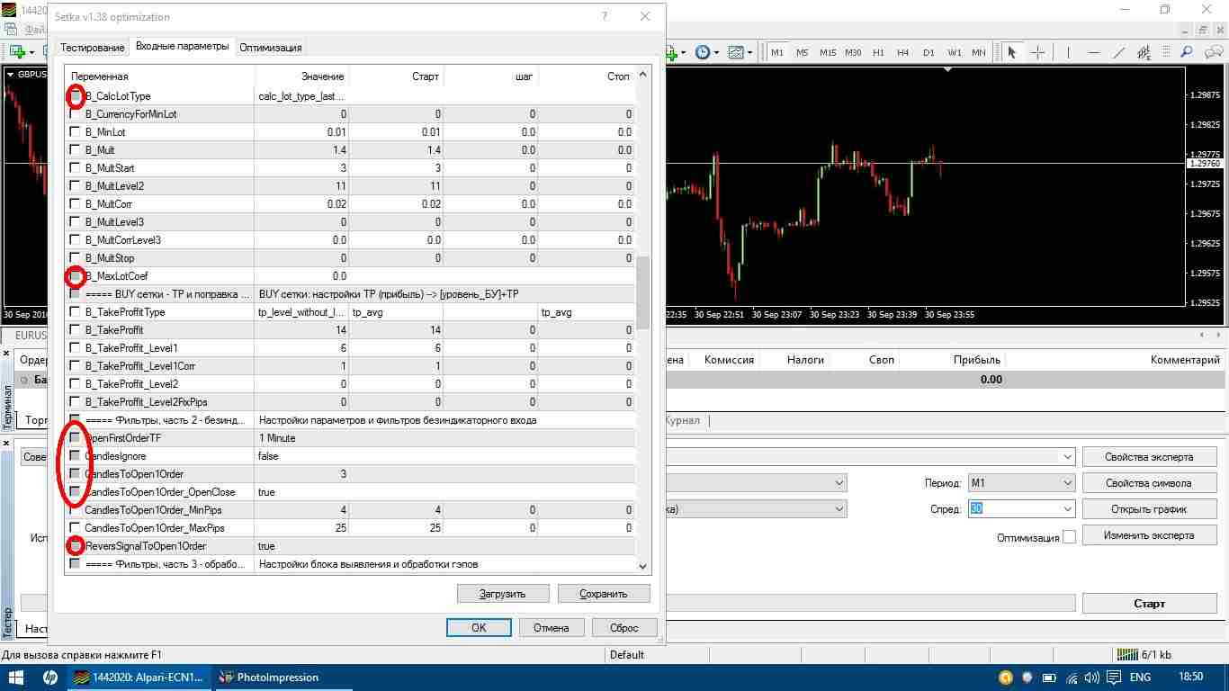
Task: Open the periodicity clock icon
Action: coord(703,52)
